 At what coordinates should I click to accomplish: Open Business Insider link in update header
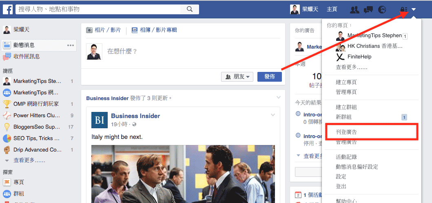click(x=107, y=98)
